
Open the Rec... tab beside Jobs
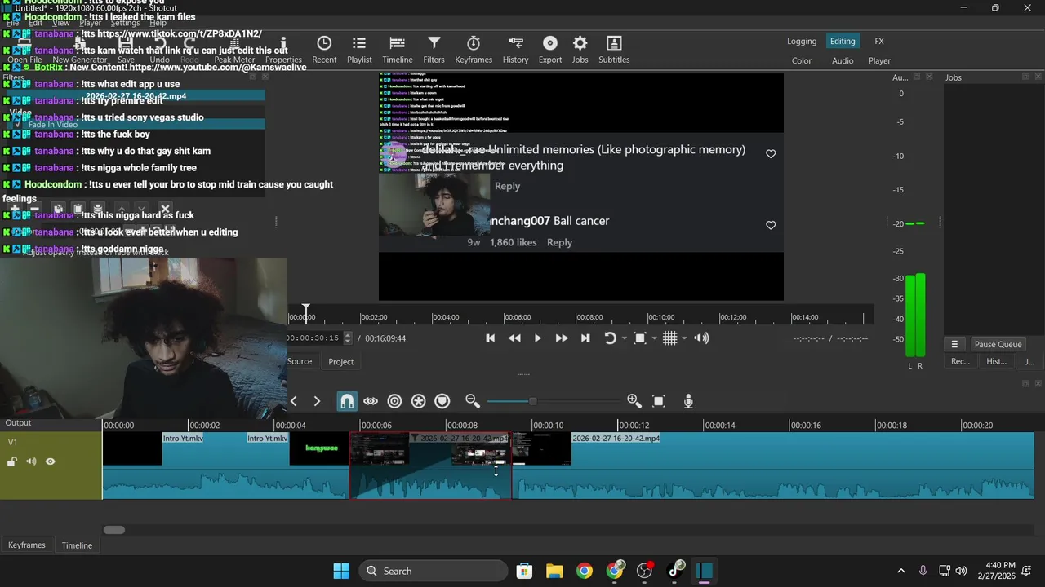[x=961, y=361]
